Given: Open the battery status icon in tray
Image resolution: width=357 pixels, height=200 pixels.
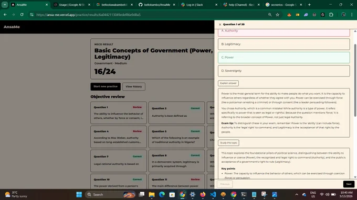Looking at the screenshot, I should pyautogui.click(x=333, y=195).
